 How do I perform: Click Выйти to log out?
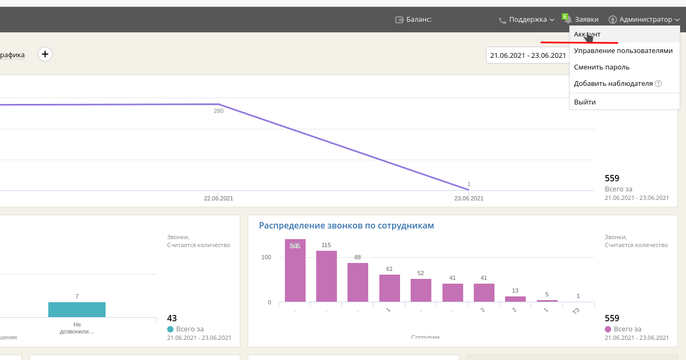coord(624,102)
